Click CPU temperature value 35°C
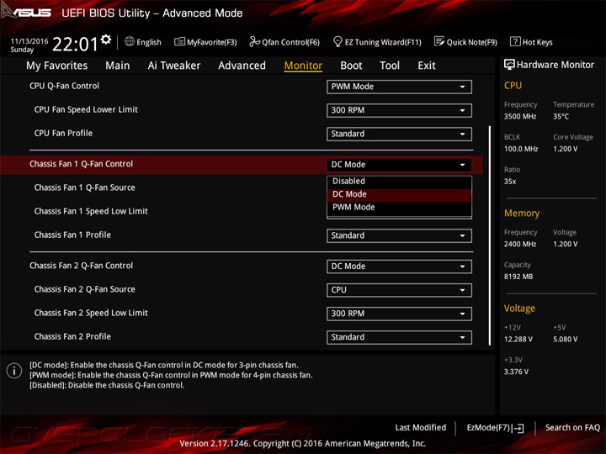Image resolution: width=606 pixels, height=454 pixels. [561, 116]
